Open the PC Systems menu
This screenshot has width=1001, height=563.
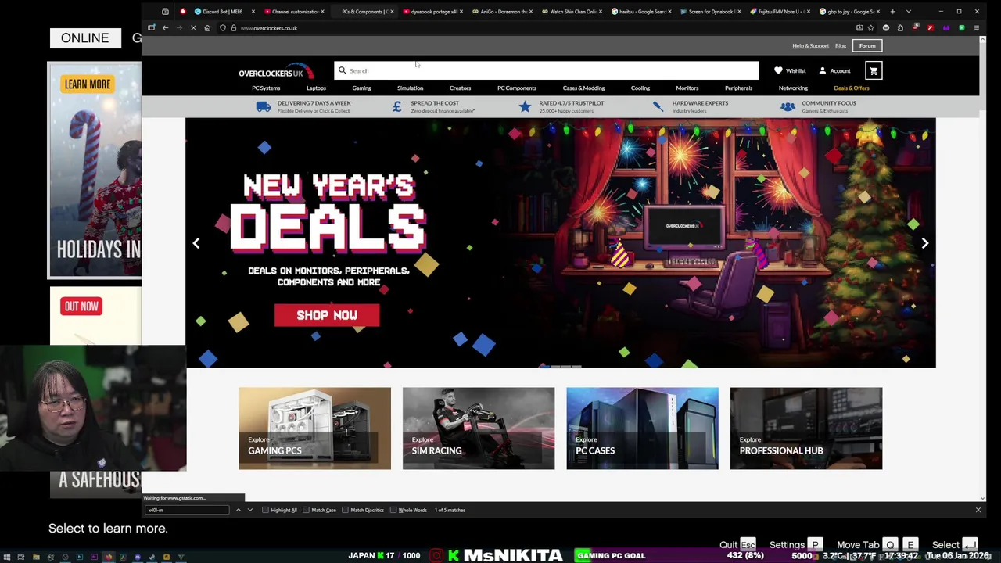click(266, 88)
